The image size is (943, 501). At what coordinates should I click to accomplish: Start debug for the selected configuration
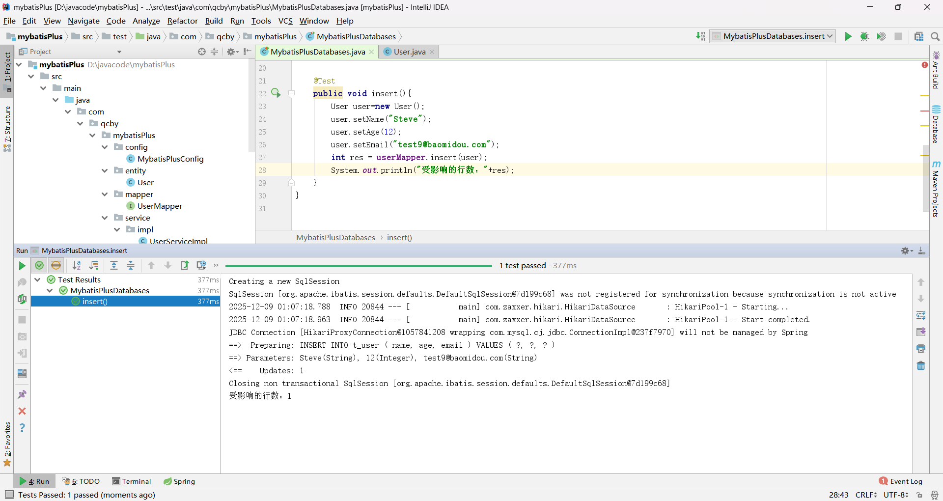coord(865,36)
